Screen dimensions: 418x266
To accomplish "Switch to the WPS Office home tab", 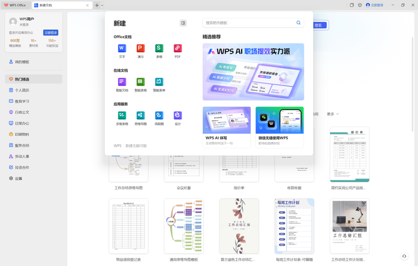I will (15, 5).
